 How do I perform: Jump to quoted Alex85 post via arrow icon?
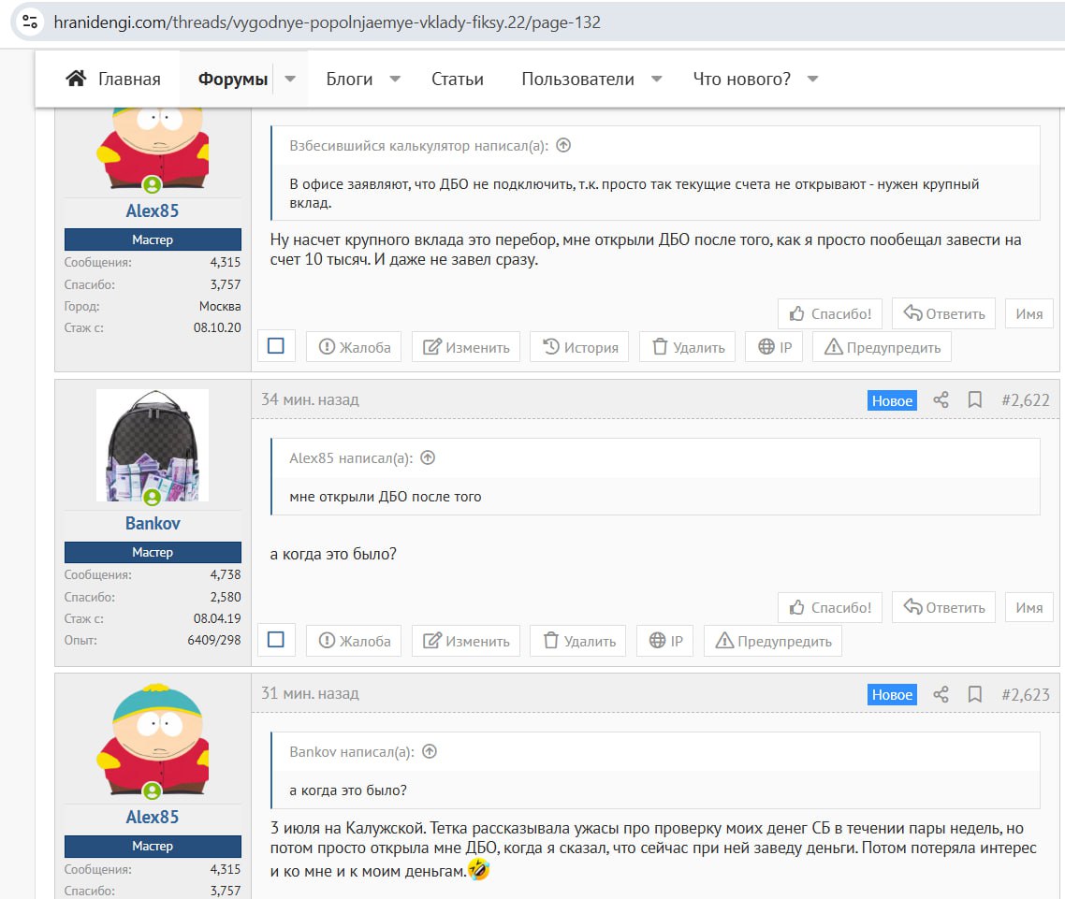(x=428, y=458)
